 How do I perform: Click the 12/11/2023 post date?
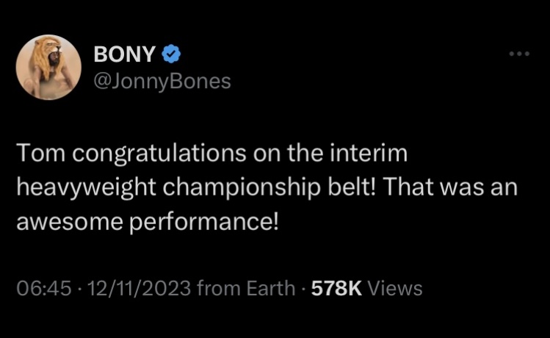tap(139, 288)
